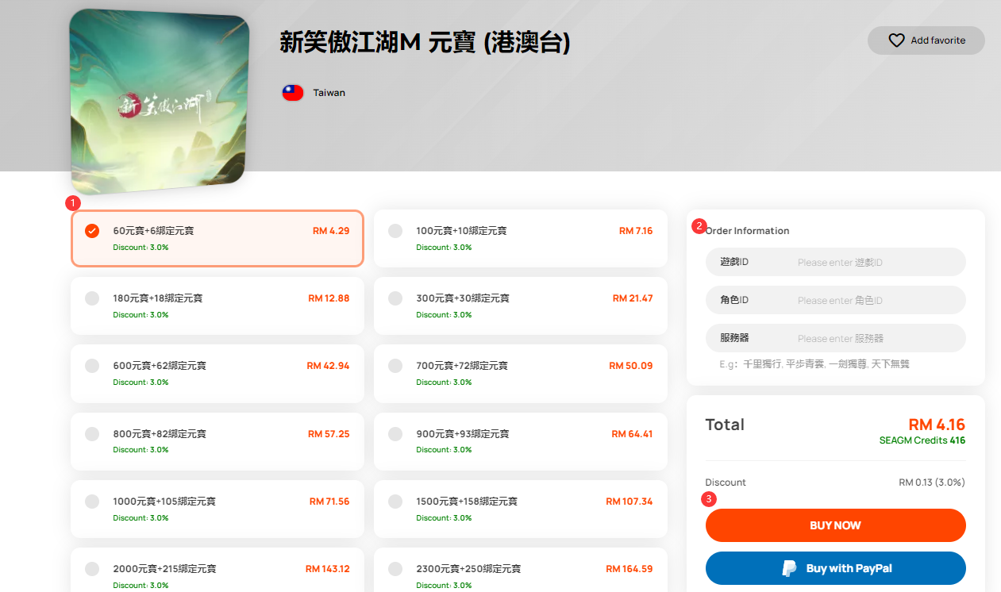
Task: Click the RM 42.94 price text
Action: tap(328, 366)
